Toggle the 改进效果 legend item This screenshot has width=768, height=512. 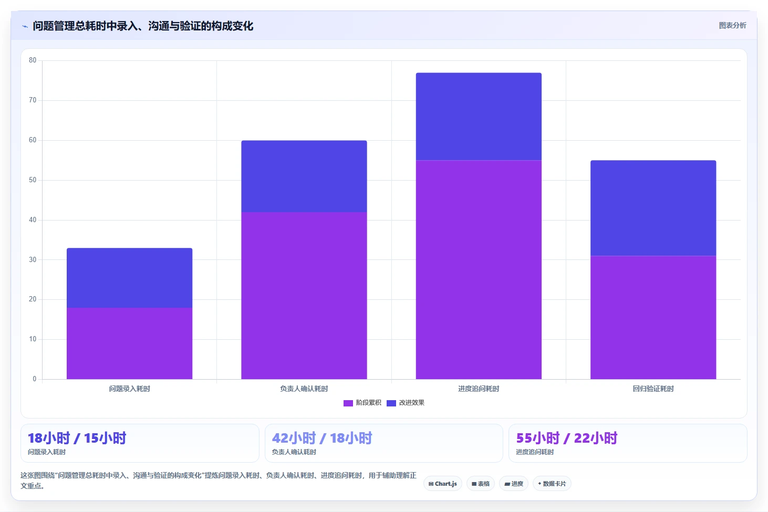[x=406, y=403]
